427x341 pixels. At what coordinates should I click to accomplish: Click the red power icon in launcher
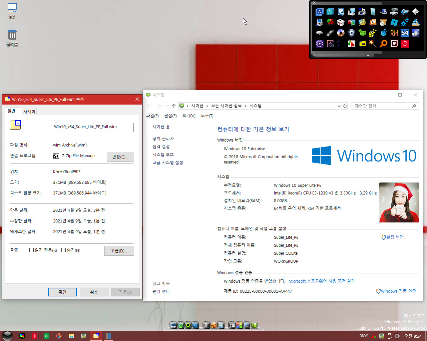405,44
